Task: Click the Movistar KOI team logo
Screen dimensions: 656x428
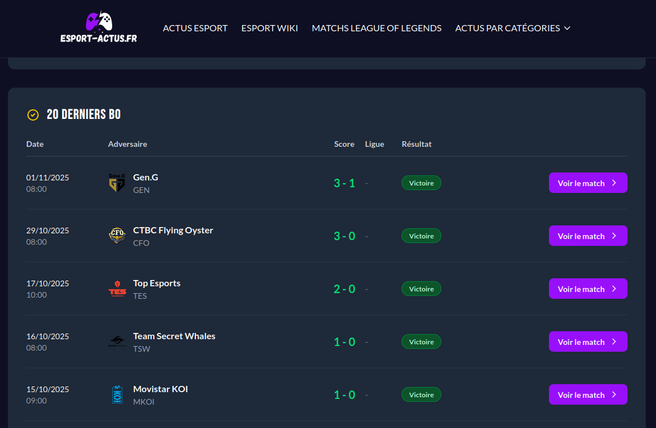Action: 117,394
